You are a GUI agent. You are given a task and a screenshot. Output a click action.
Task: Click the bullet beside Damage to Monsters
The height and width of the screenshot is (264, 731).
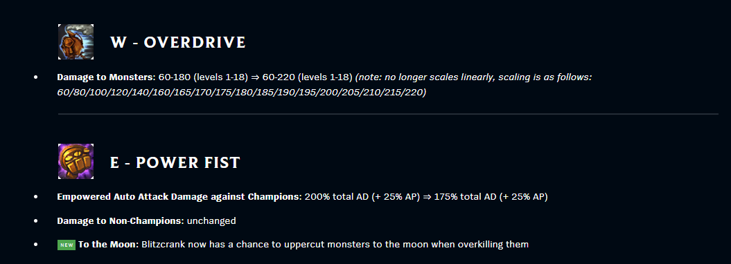coord(36,77)
